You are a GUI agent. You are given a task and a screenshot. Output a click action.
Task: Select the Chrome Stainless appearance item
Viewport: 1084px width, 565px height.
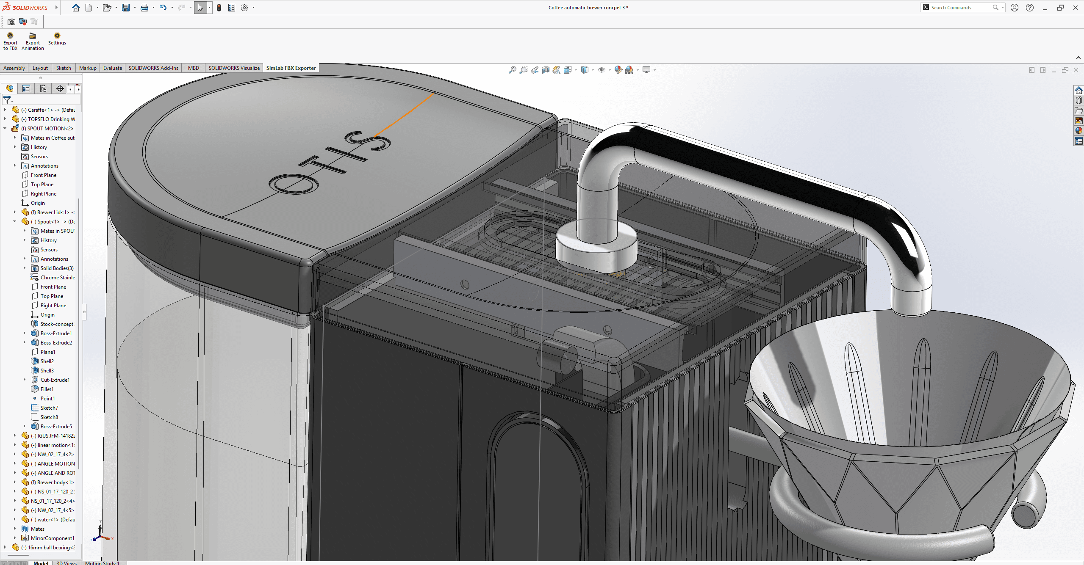[x=57, y=277]
